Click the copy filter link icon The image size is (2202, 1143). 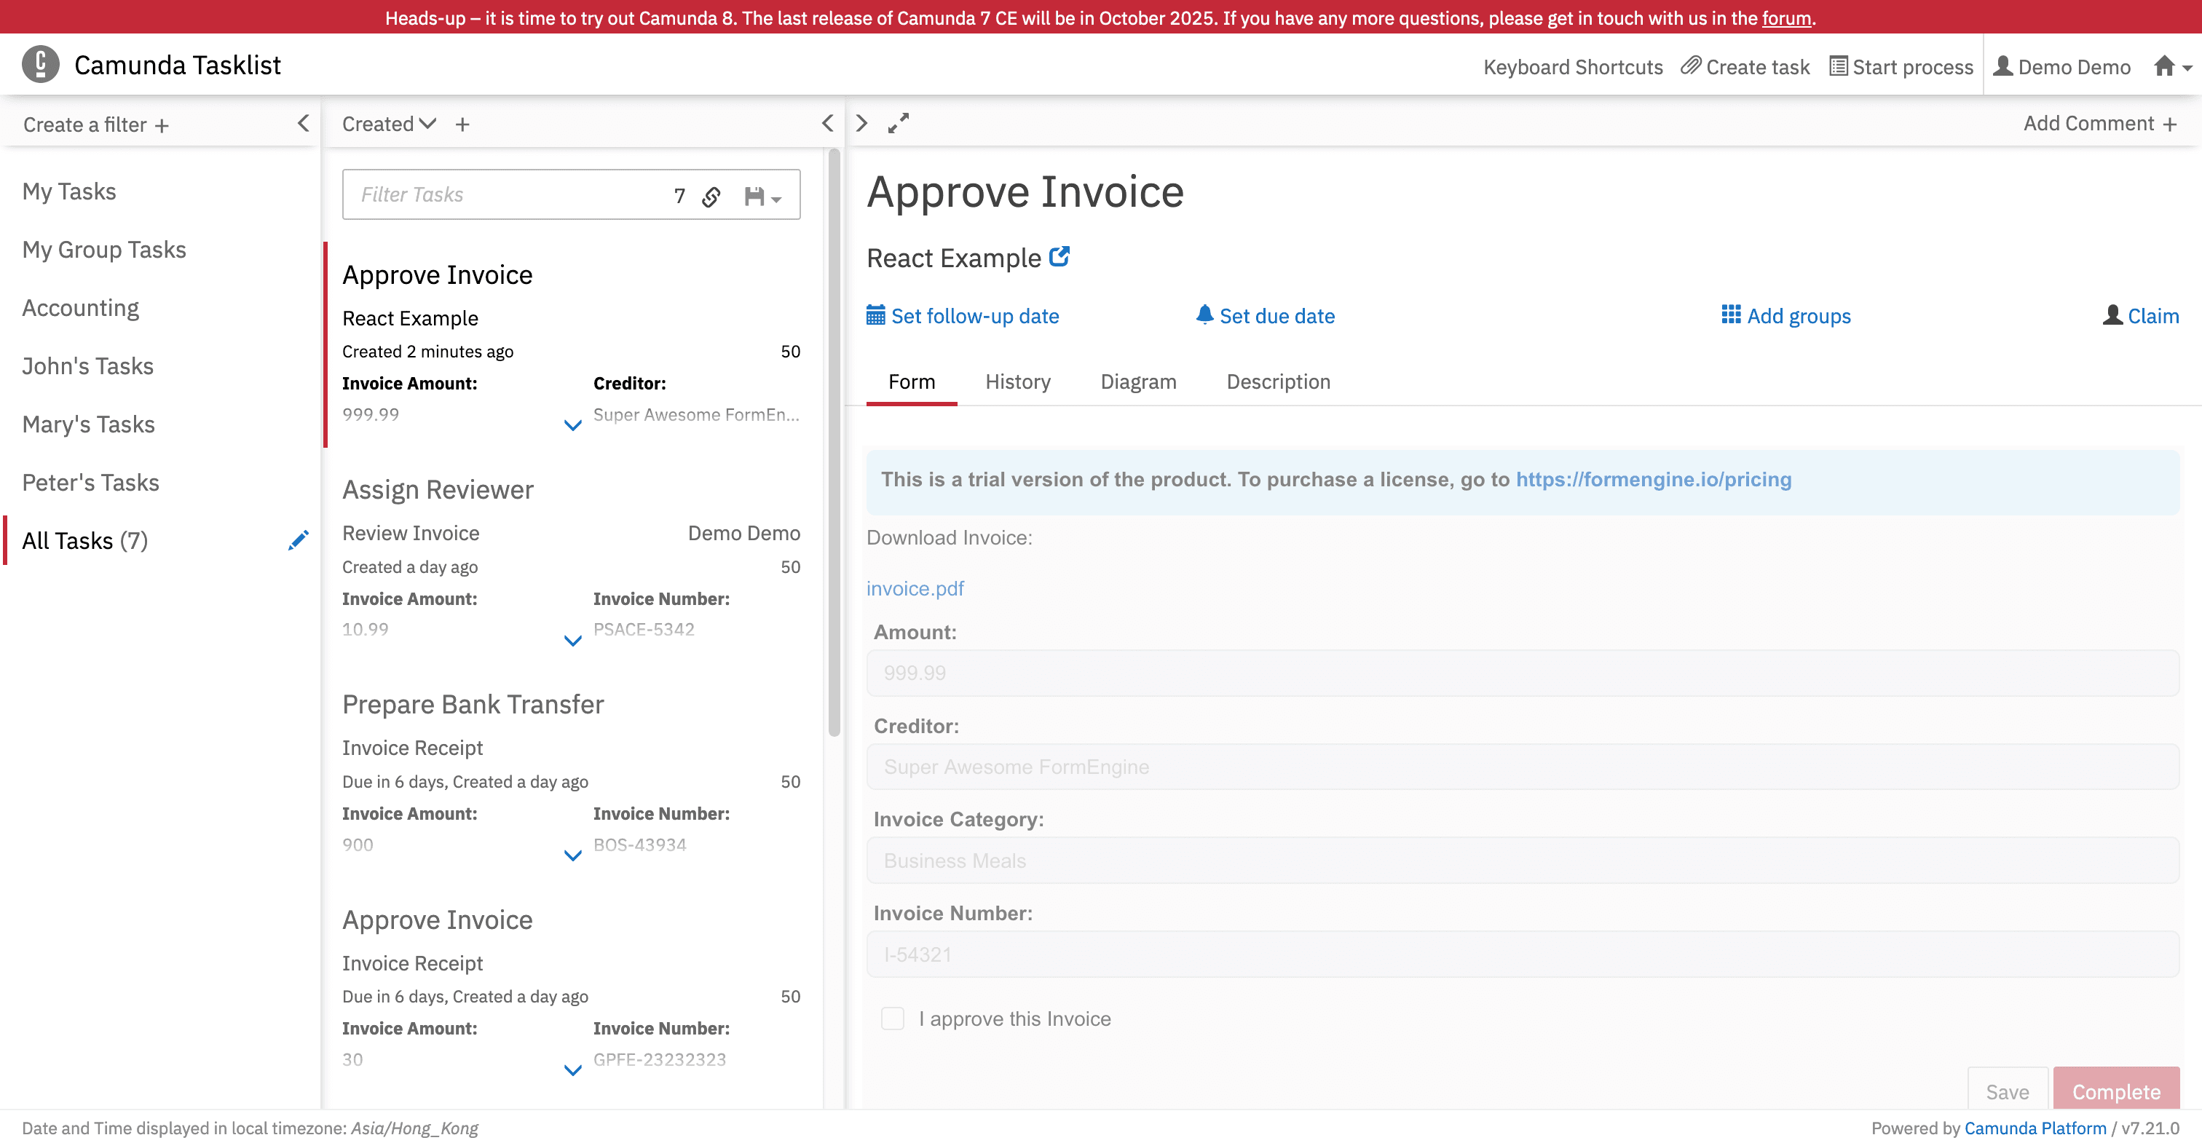point(711,196)
